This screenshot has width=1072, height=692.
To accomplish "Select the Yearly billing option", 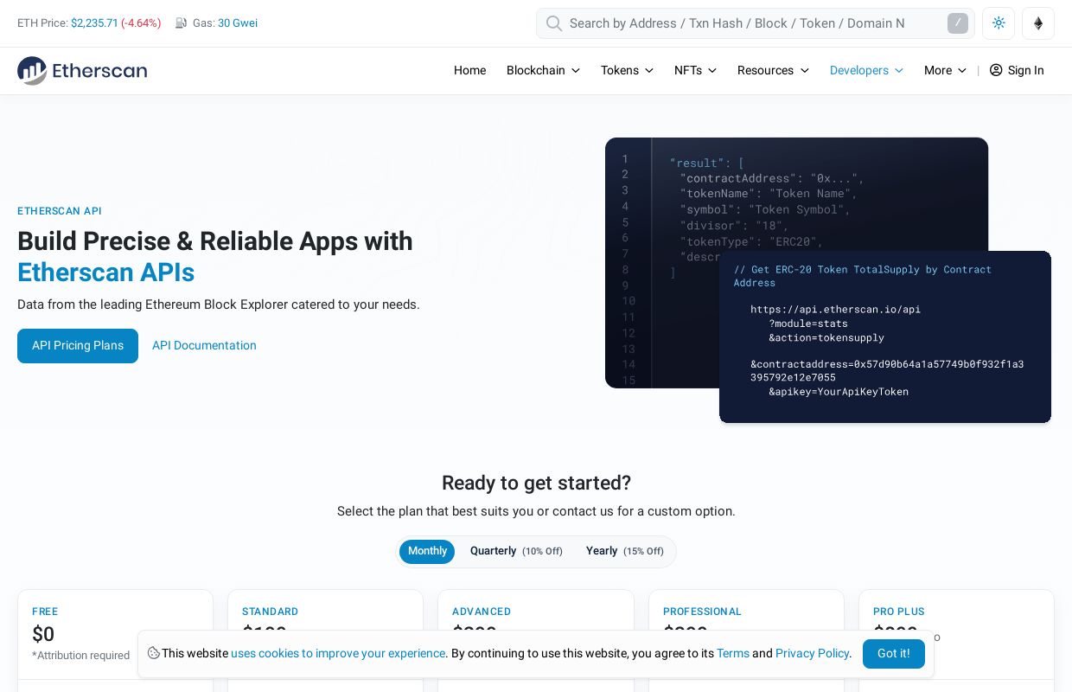I will (624, 551).
